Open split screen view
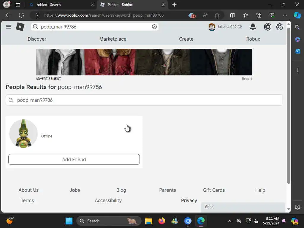Viewport: 304px width, 228px height. 232,15
